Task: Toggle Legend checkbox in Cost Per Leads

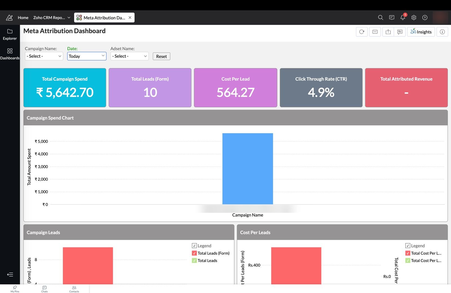Action: (x=408, y=246)
